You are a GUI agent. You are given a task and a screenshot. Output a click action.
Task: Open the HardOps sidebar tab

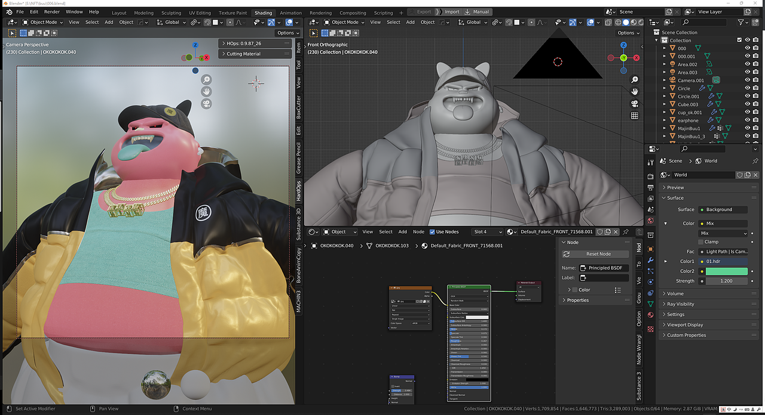[x=299, y=190]
